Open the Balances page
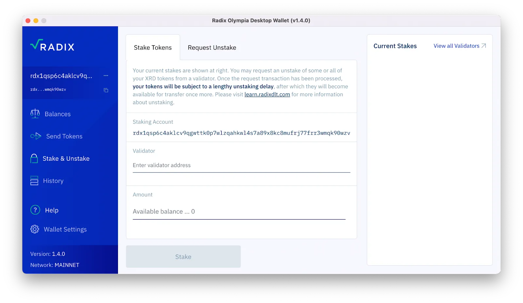The image size is (523, 303). [58, 114]
